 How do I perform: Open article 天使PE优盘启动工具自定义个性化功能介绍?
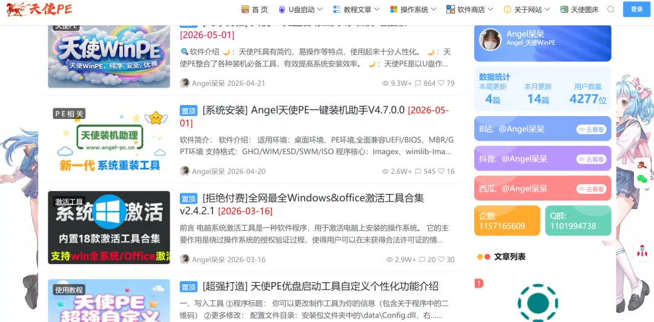point(320,286)
